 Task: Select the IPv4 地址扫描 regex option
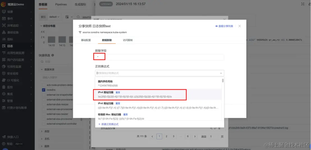(x=158, y=94)
